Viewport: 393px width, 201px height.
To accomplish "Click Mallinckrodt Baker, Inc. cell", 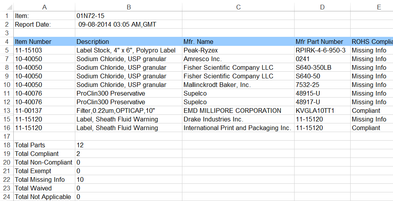I will point(238,85).
